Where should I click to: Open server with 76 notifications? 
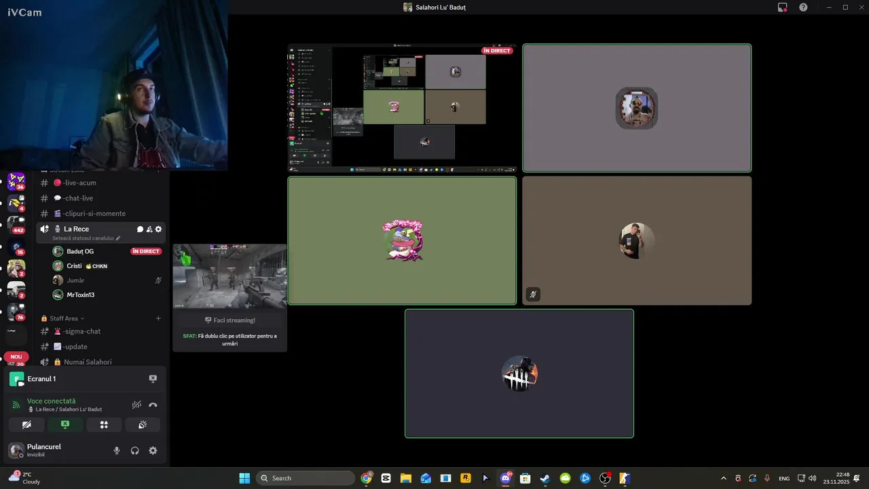tap(16, 310)
